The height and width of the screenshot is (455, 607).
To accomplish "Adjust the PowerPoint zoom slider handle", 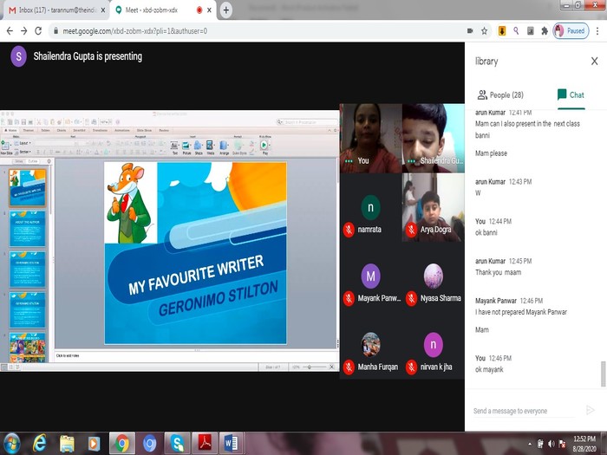I will 310,367.
